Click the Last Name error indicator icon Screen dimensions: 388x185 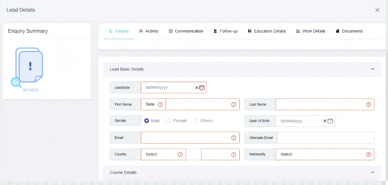[368, 104]
